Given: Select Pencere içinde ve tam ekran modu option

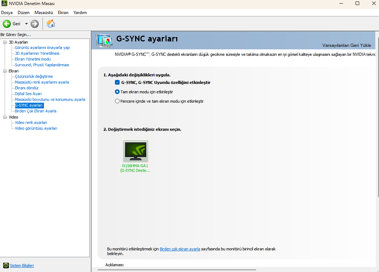Looking at the screenshot, I should point(117,101).
